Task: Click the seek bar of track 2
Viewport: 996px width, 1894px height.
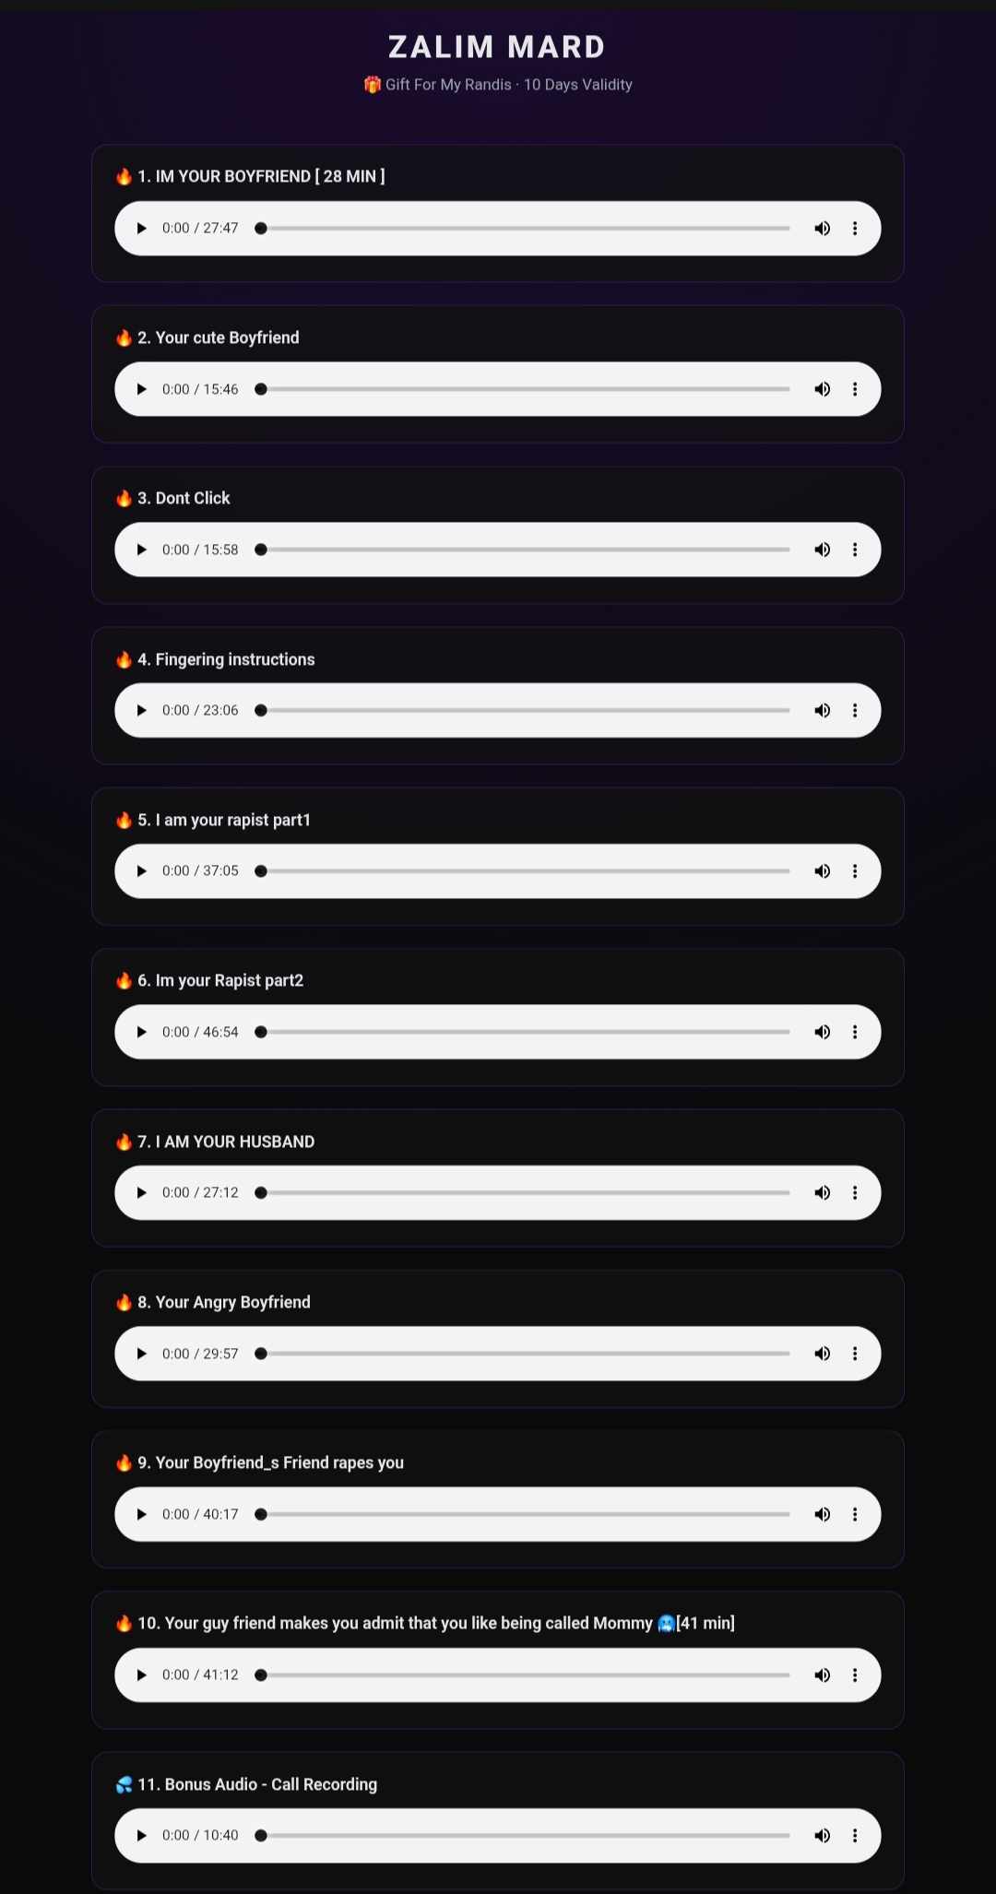Action: tap(526, 389)
